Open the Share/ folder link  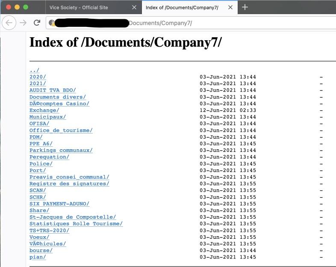click(x=39, y=210)
